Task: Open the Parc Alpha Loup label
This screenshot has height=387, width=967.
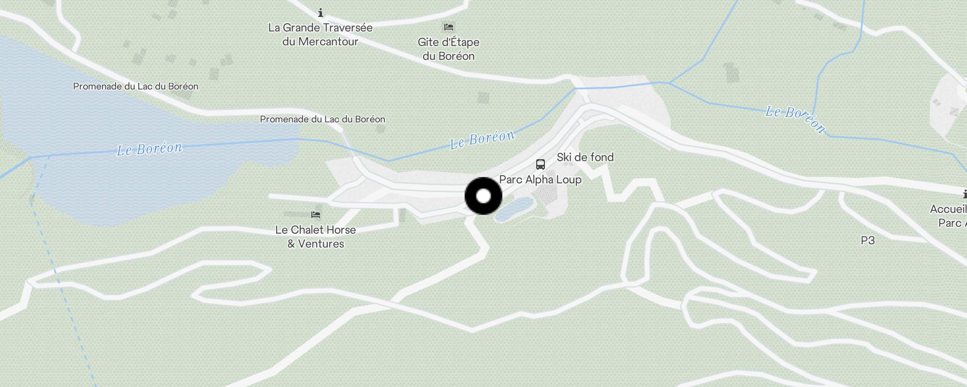Action: point(540,179)
